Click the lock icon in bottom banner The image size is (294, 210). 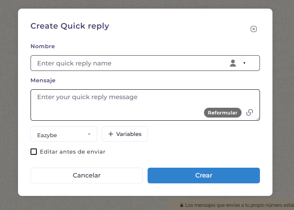click(182, 205)
